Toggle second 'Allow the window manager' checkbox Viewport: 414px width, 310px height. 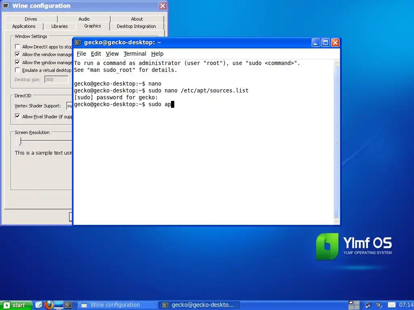[17, 62]
